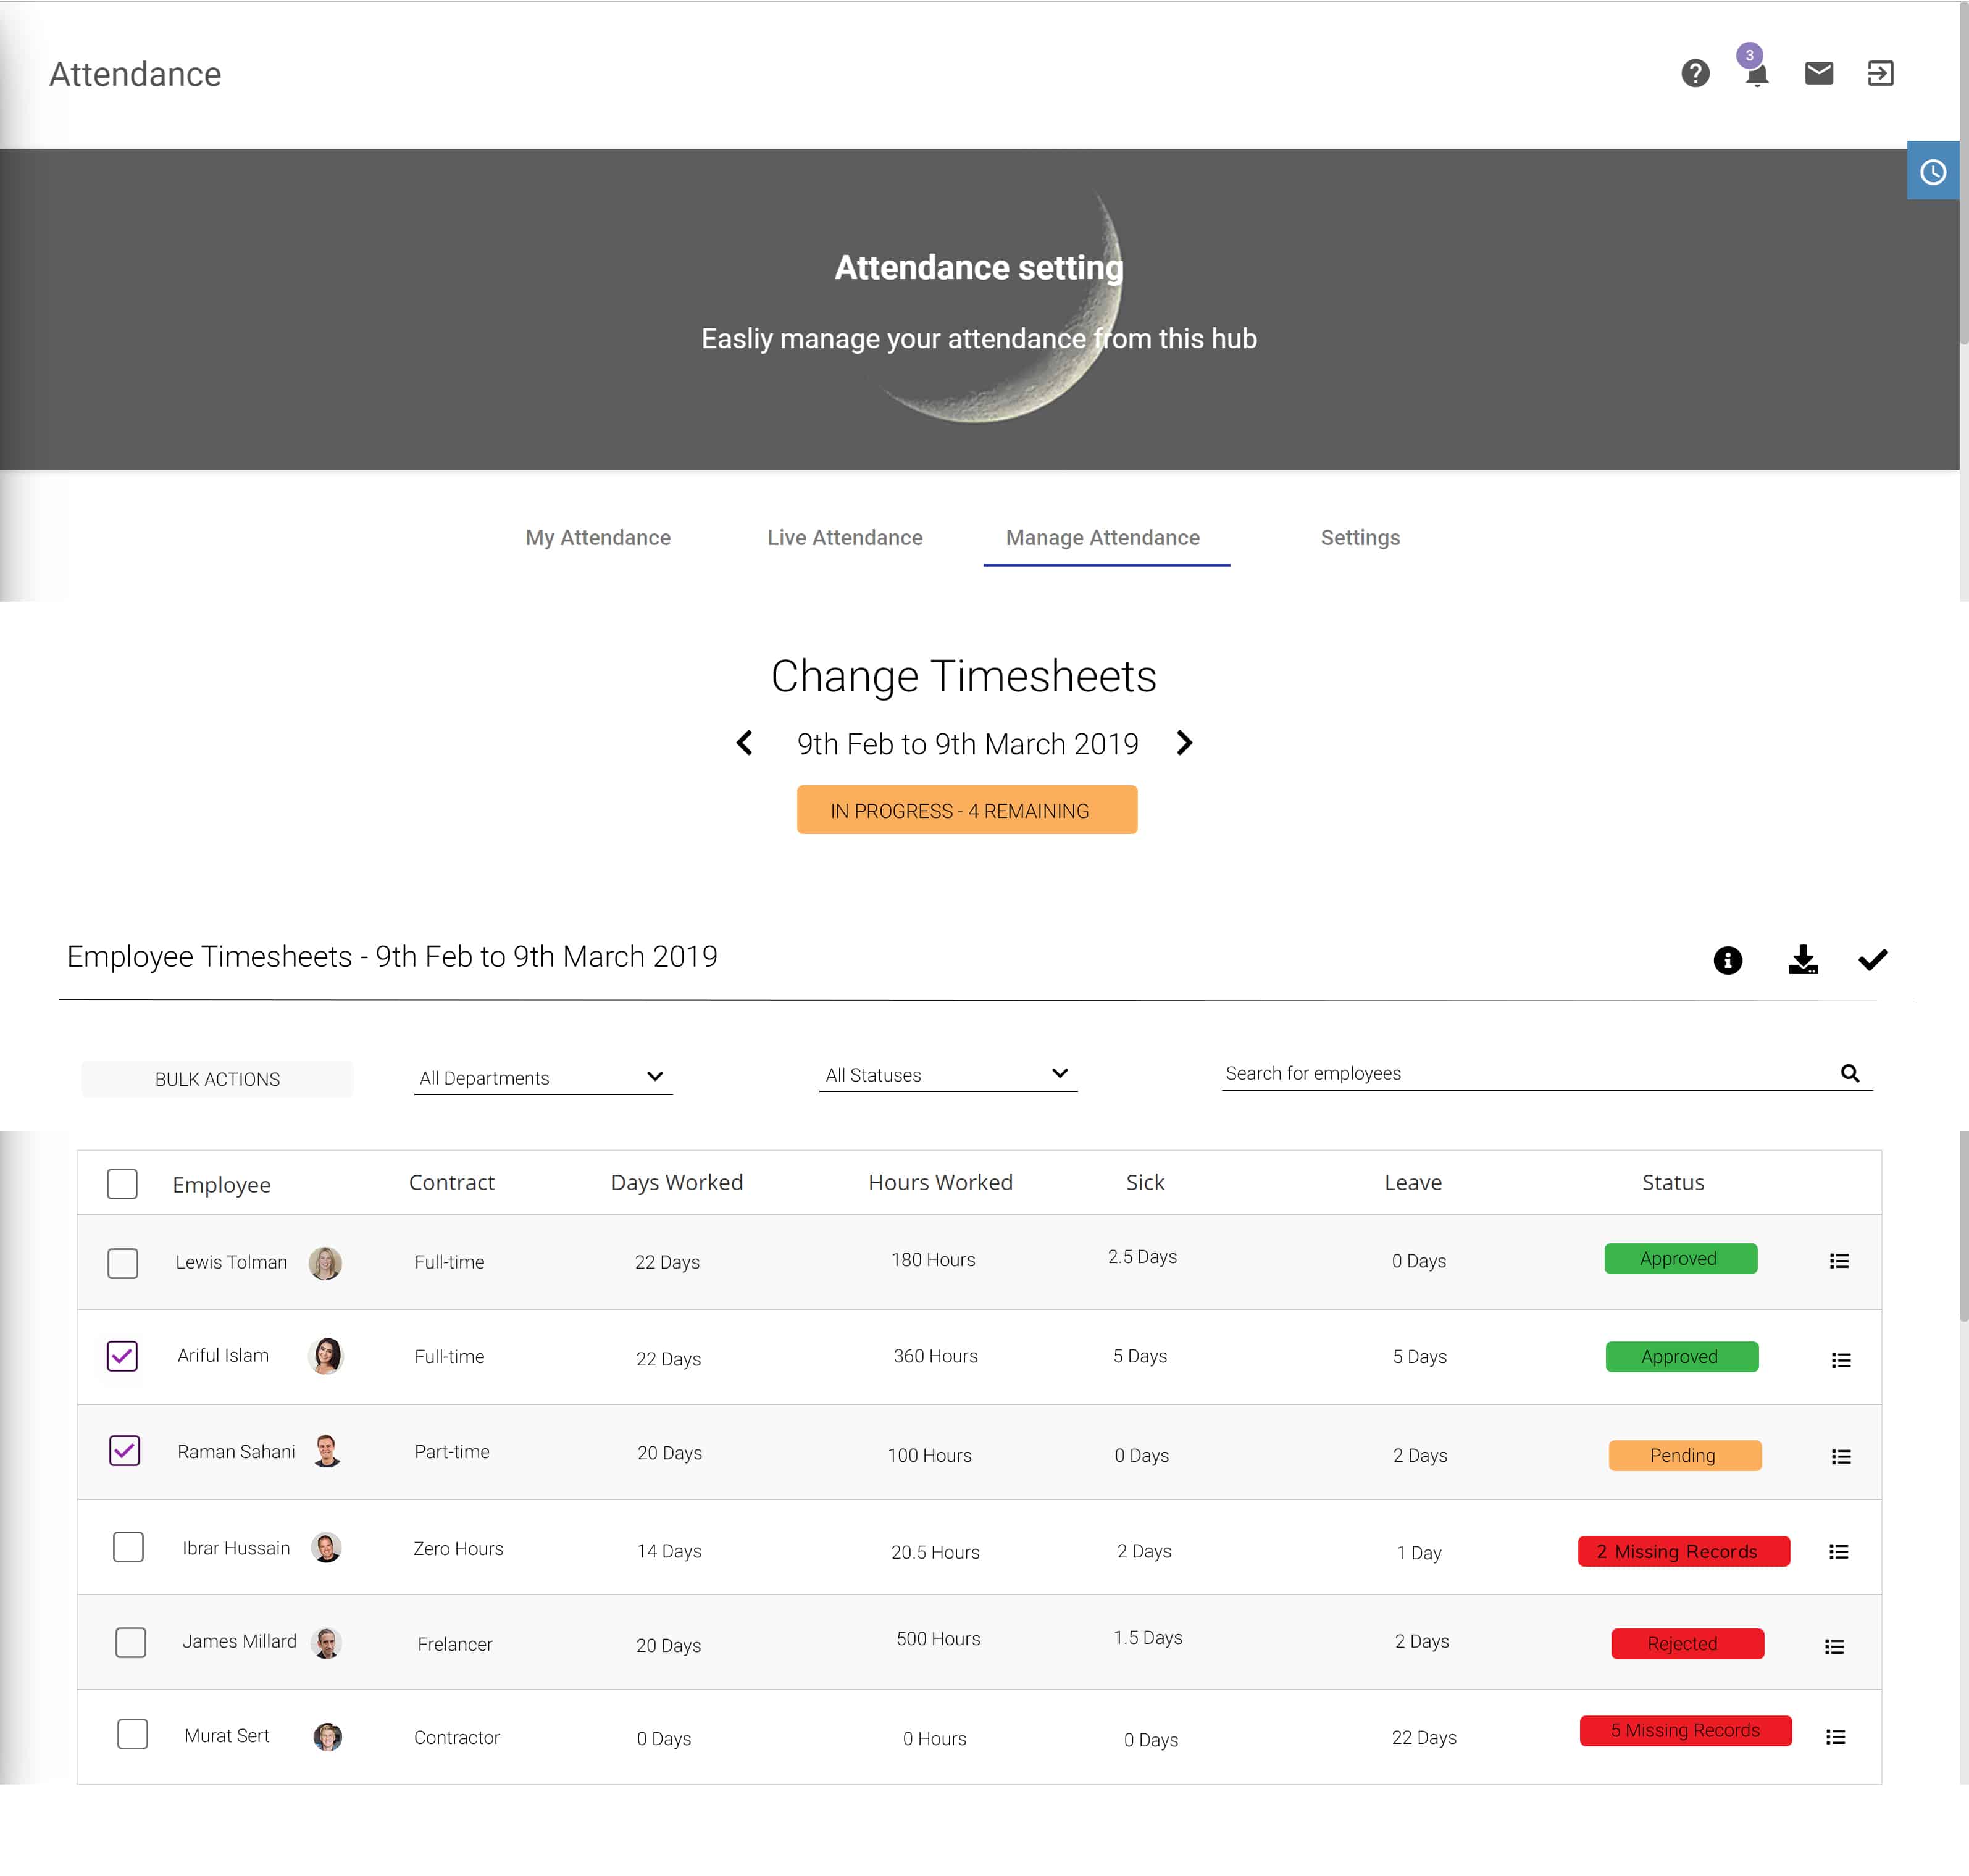The image size is (1969, 1876).
Task: Open Ibrar Hussain row details list icon
Action: coord(1838,1551)
